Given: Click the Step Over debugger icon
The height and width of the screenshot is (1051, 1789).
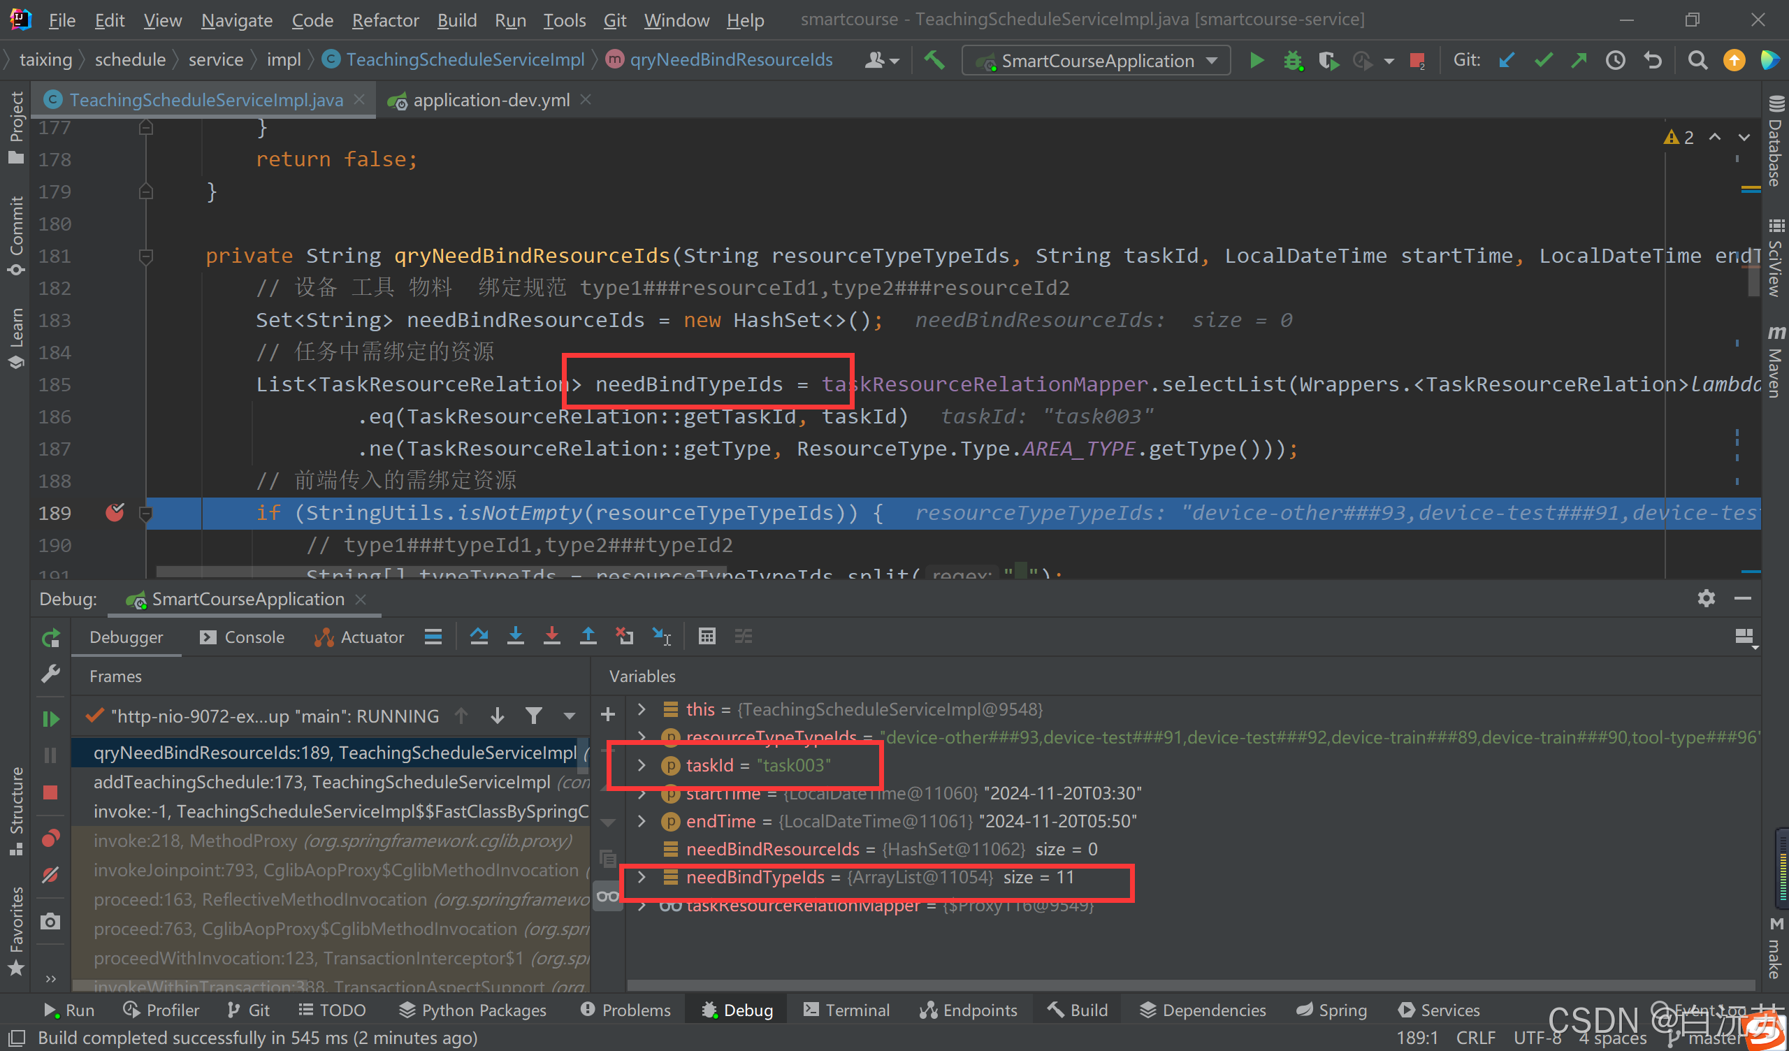Looking at the screenshot, I should point(479,637).
